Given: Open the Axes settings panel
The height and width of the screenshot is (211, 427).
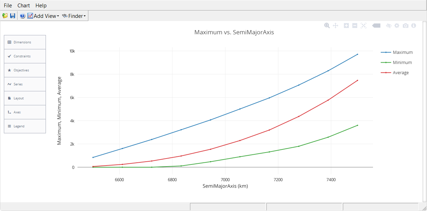Looking at the screenshot, I should coord(25,112).
